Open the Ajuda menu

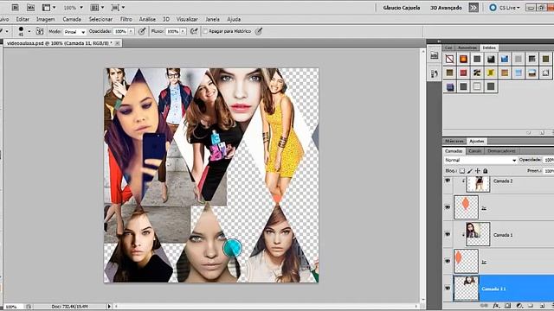[234, 19]
